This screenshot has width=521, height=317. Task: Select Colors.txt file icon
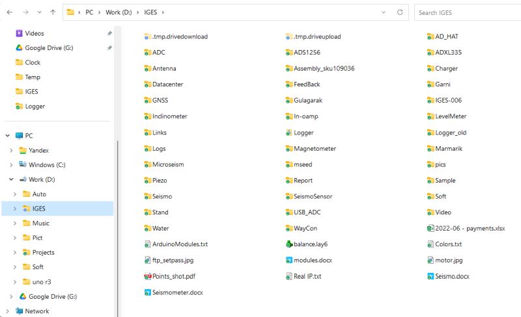pyautogui.click(x=430, y=244)
